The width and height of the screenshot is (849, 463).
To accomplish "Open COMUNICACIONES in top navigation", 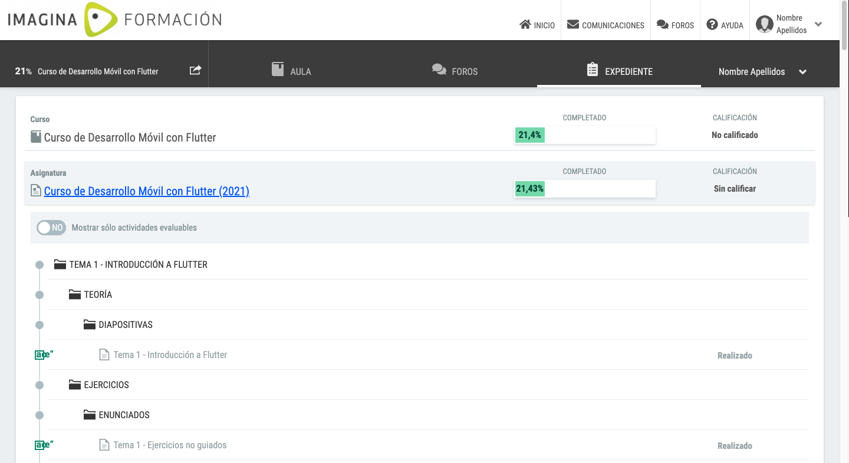I will coord(606,25).
